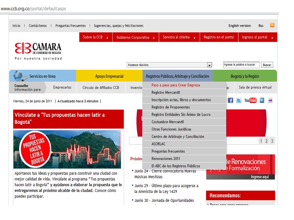Image resolution: width=294 pixels, height=220 pixels.
Task: Click the Rss text link
Action: [x=261, y=26]
